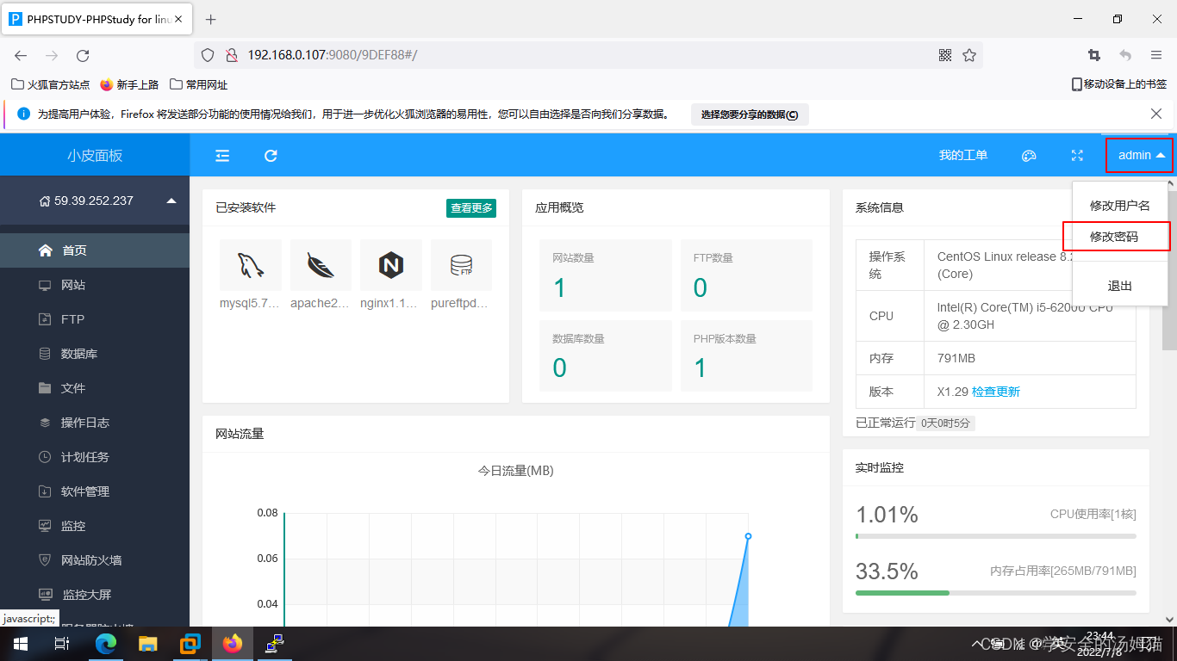Go back with browser back arrow
This screenshot has width=1177, height=661.
click(x=21, y=55)
